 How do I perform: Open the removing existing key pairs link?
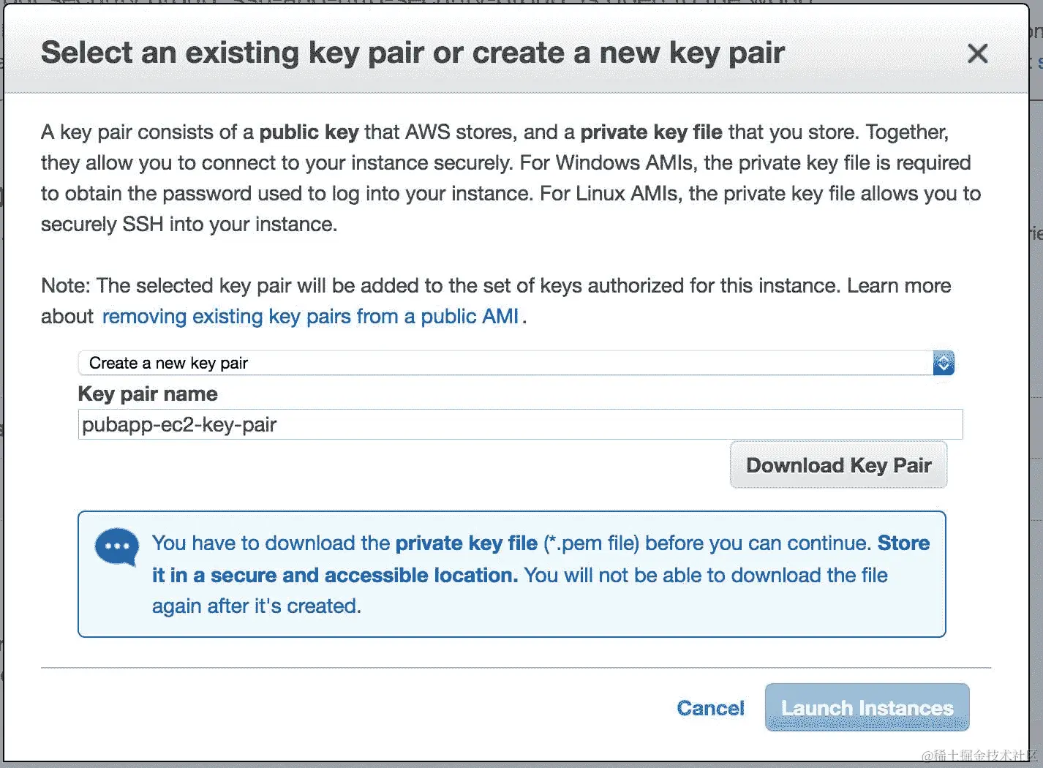pyautogui.click(x=311, y=317)
